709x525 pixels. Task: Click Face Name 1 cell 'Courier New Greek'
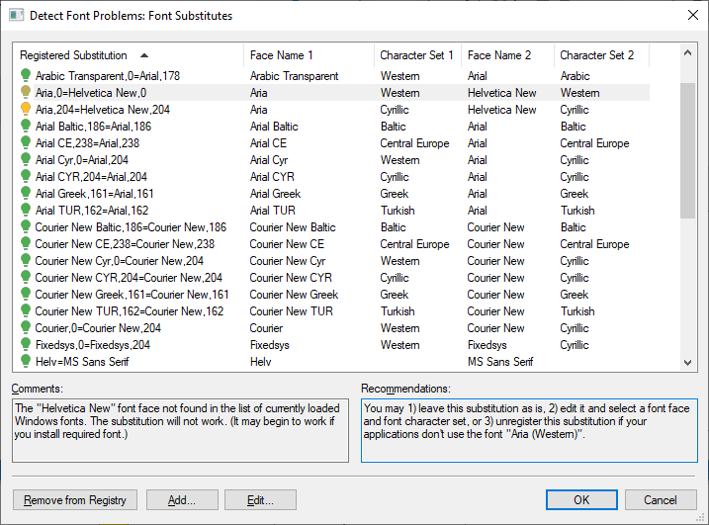point(294,295)
